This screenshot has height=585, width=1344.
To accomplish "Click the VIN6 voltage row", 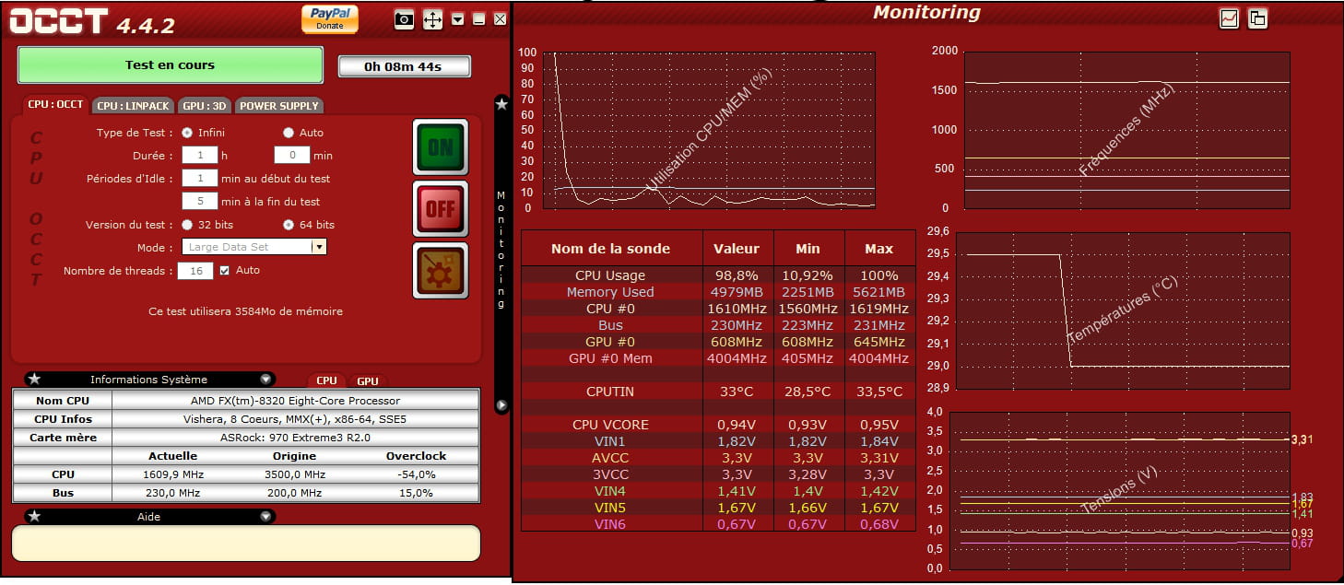I will [x=718, y=524].
